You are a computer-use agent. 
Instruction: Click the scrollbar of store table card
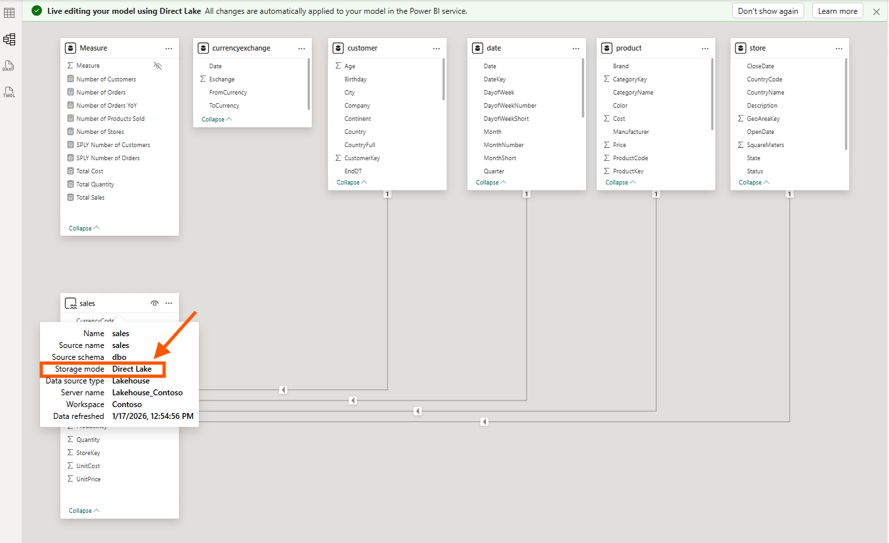pos(846,104)
